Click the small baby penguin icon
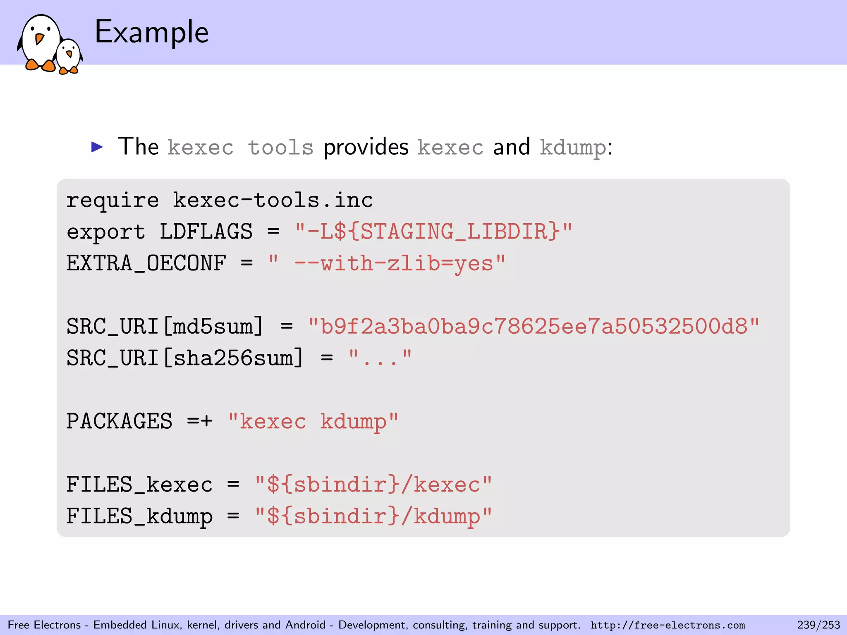 (69, 56)
